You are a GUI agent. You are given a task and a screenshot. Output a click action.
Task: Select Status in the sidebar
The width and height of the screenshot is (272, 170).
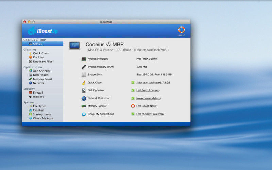click(42, 44)
